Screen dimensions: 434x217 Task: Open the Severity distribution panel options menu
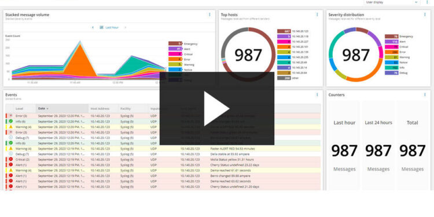coord(425,14)
